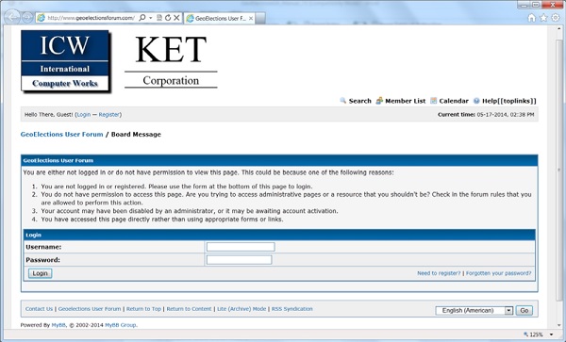The width and height of the screenshot is (566, 342).
Task: Click the address bar search magnifier icon
Action: pyautogui.click(x=142, y=18)
